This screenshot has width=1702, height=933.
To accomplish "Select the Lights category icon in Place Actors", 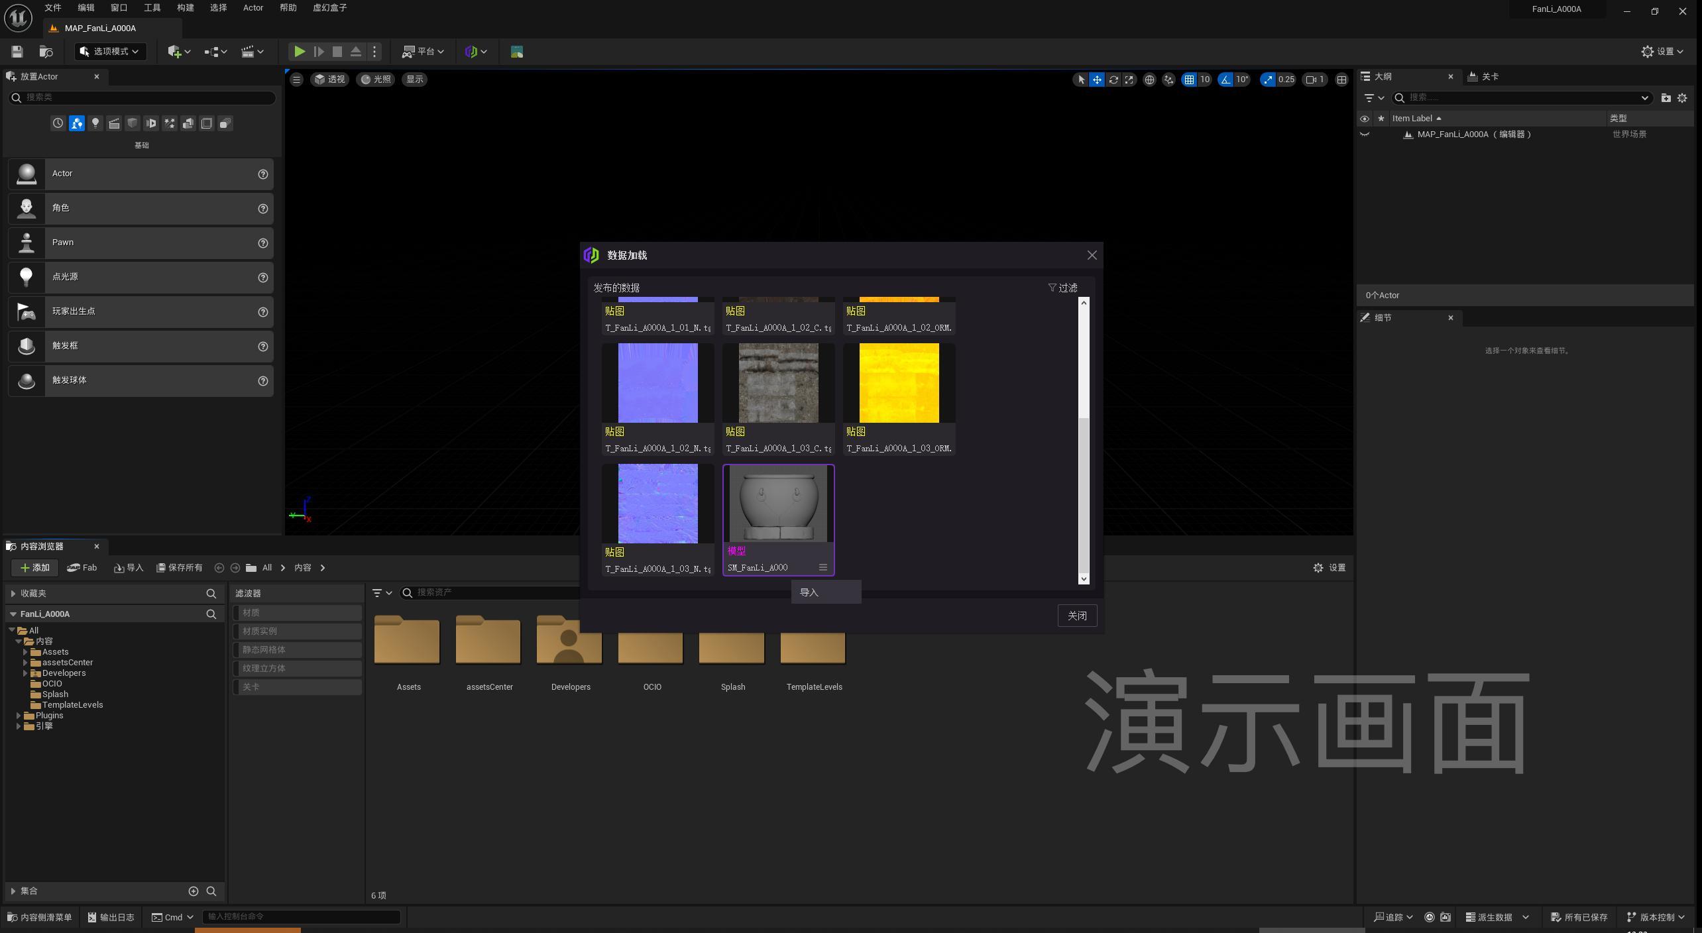I will (95, 123).
